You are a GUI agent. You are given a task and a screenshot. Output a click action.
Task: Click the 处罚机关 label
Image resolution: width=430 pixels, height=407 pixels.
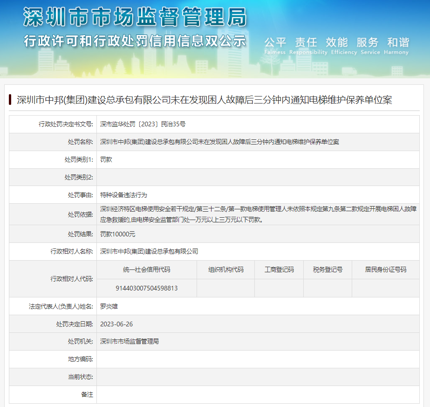point(80,342)
